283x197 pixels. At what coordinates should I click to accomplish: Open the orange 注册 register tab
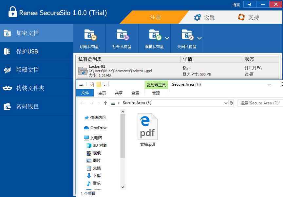pos(155,17)
